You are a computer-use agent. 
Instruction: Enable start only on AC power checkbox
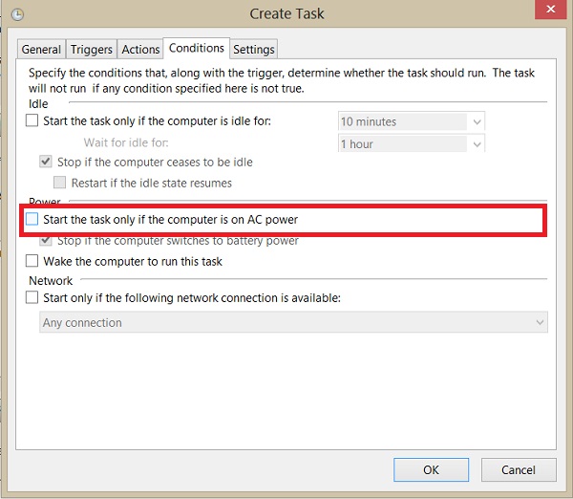coord(32,219)
